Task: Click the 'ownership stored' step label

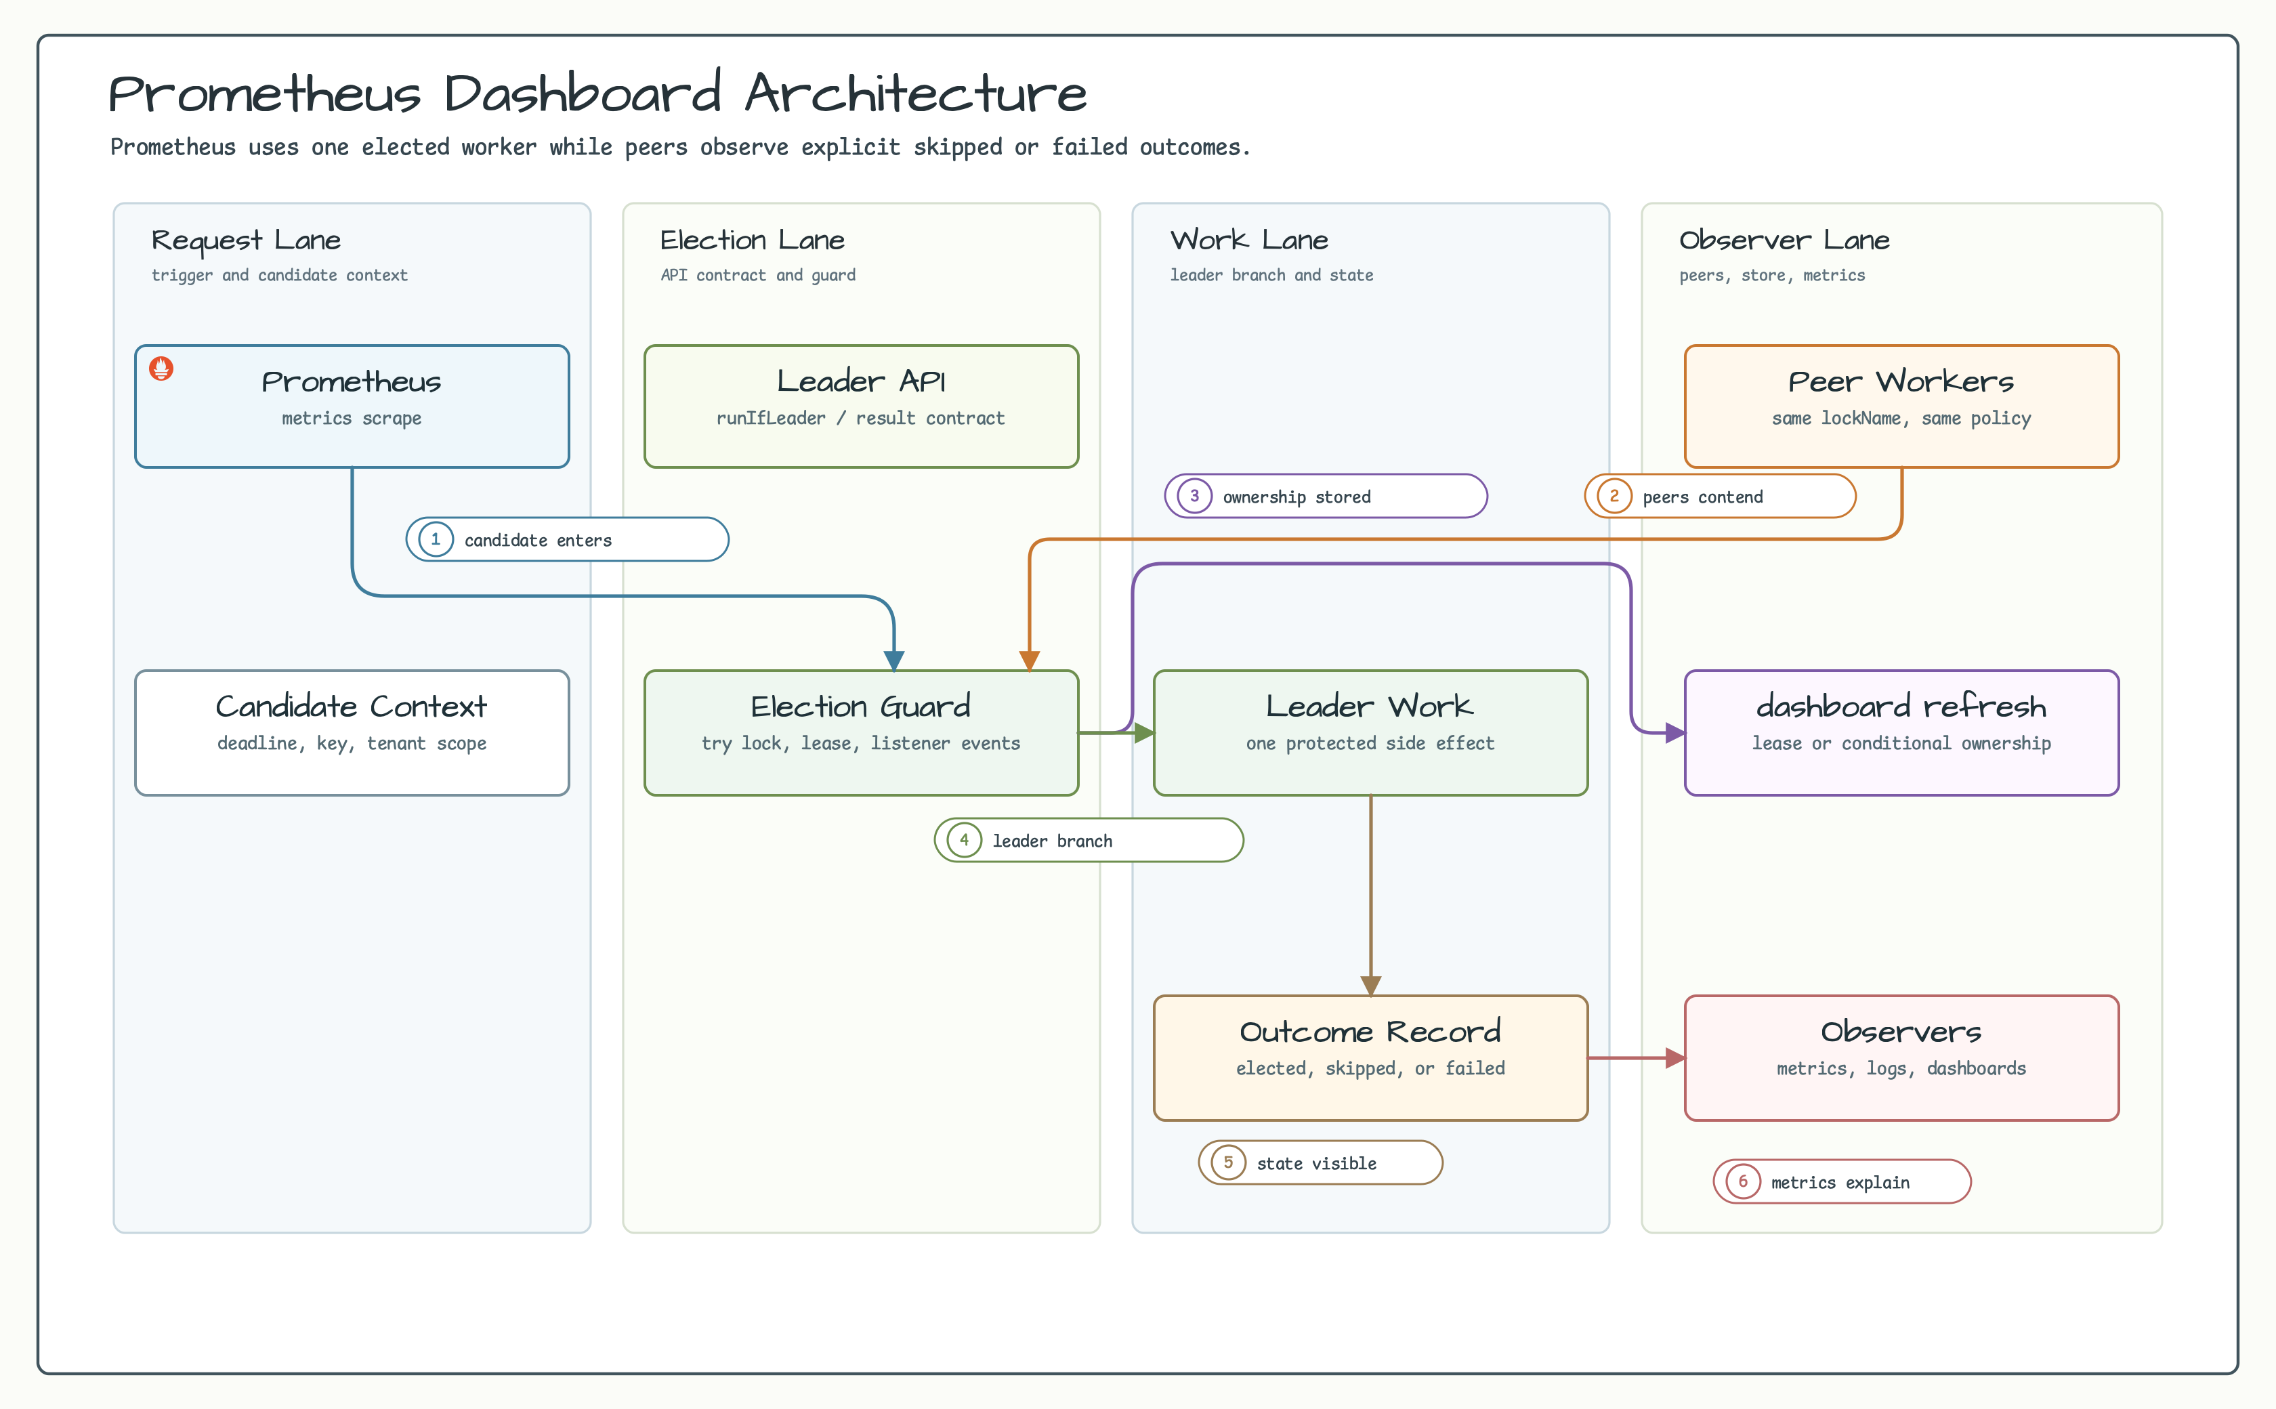Action: pyautogui.click(x=1326, y=496)
